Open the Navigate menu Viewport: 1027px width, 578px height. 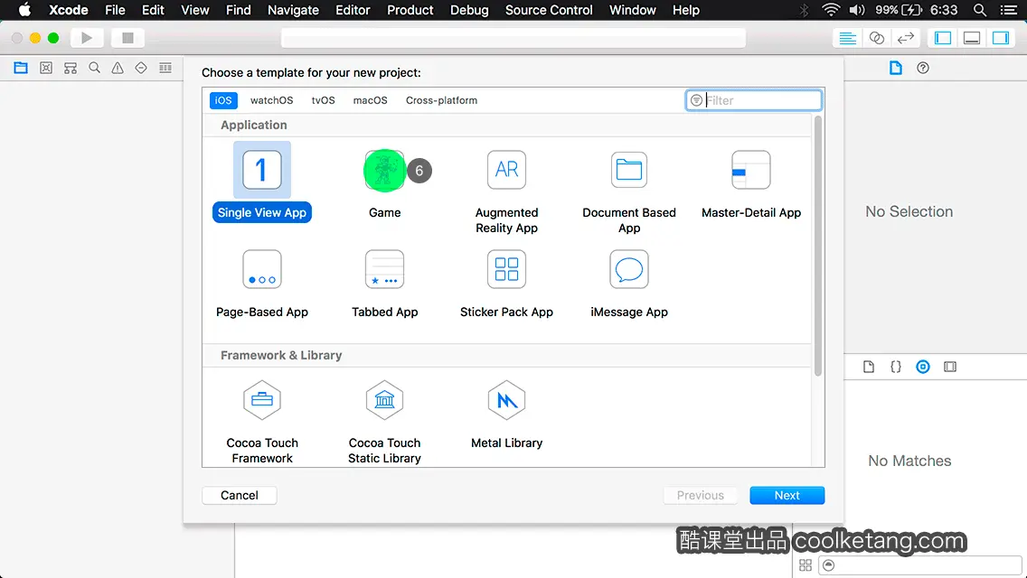[293, 10]
